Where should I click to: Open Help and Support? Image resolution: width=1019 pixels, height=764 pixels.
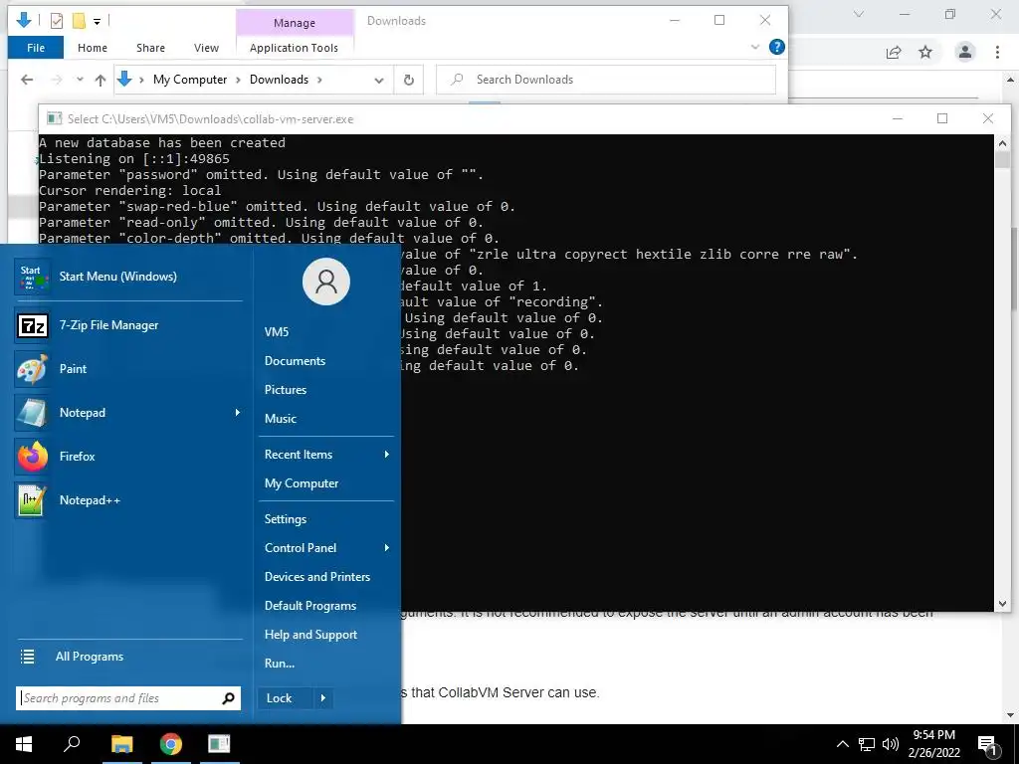(310, 635)
